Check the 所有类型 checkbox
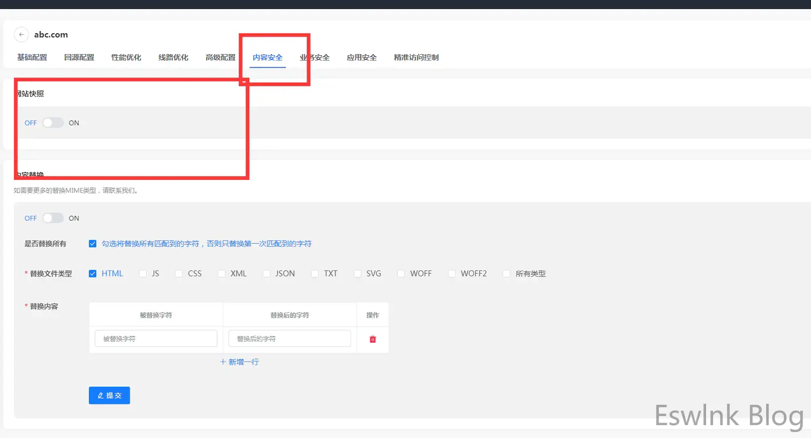The image size is (811, 438). (x=506, y=274)
